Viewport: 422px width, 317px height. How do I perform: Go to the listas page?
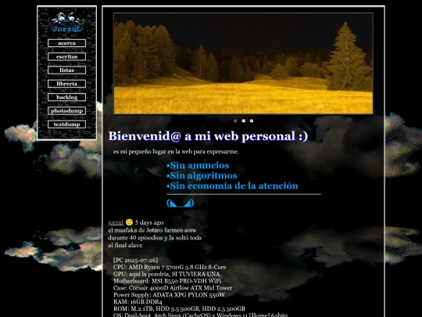point(66,70)
